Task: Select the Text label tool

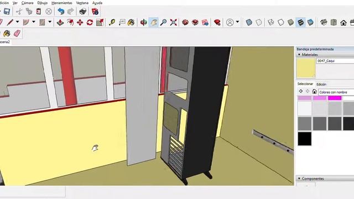Action: pyautogui.click(x=122, y=22)
